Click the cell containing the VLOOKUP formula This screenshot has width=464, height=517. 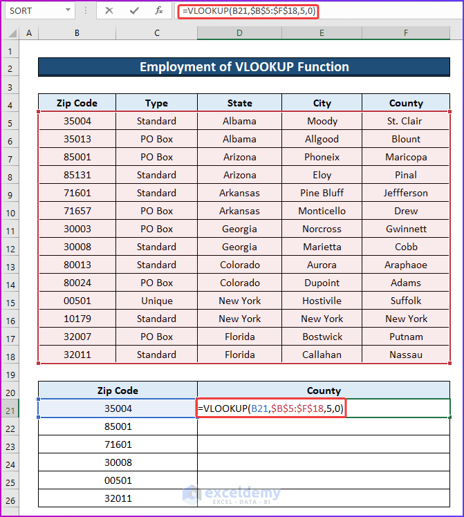pos(324,408)
